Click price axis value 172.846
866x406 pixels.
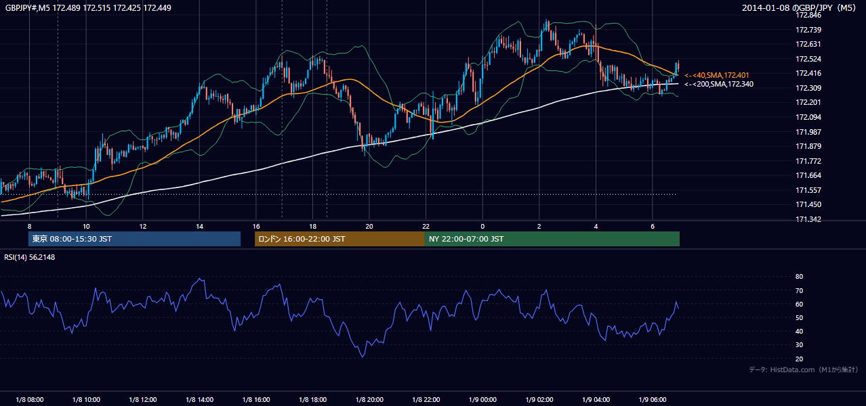(x=808, y=15)
